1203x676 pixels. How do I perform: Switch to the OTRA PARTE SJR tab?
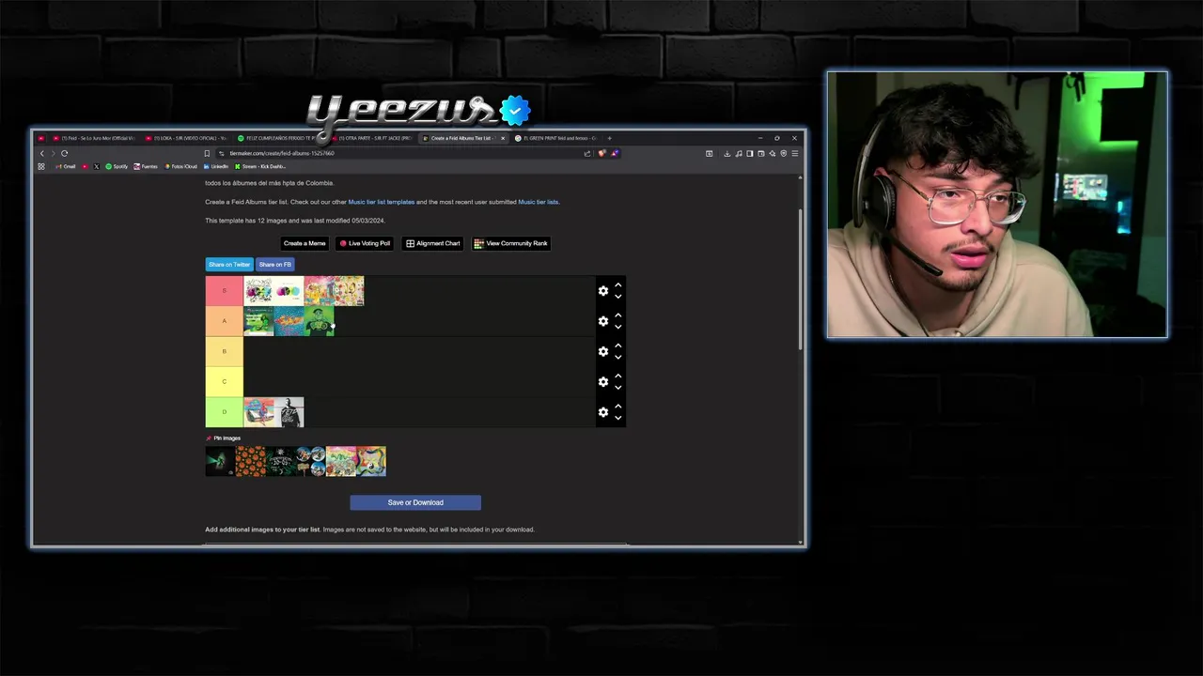point(371,138)
